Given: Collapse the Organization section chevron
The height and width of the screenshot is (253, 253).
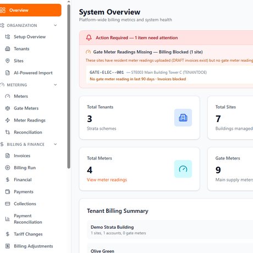Looking at the screenshot, I should point(55,25).
